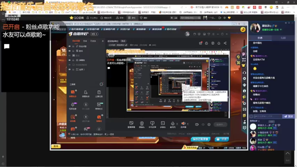Select the 我的场景 scene tab
The image size is (297, 167).
coord(76,41)
